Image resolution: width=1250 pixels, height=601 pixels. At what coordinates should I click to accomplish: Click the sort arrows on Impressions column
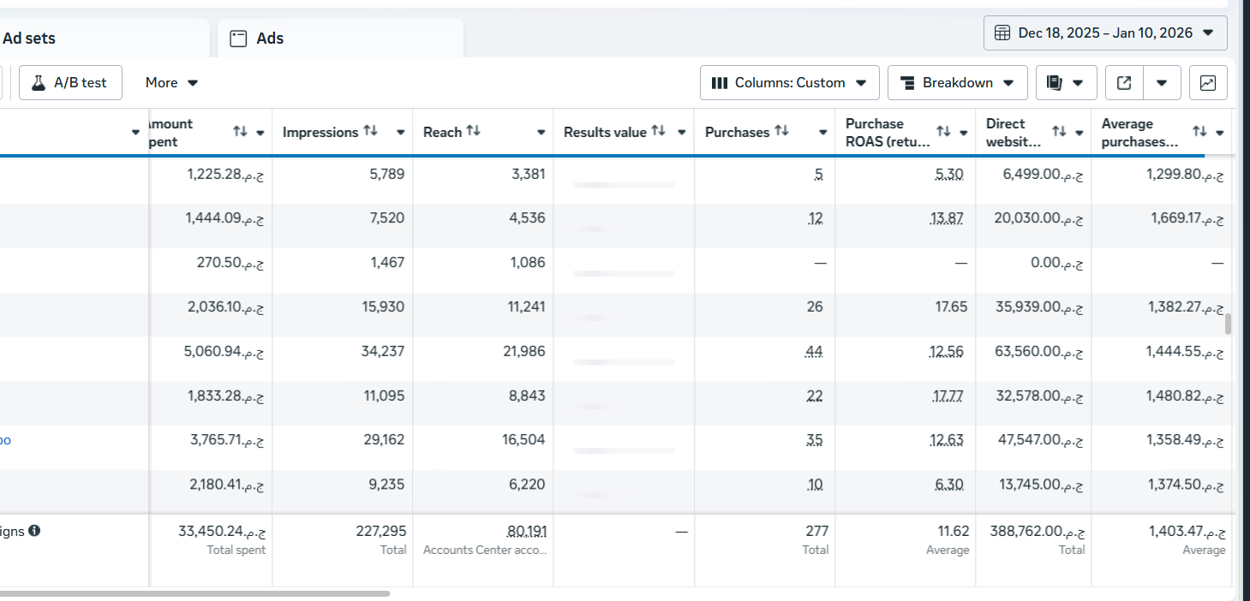(x=370, y=131)
